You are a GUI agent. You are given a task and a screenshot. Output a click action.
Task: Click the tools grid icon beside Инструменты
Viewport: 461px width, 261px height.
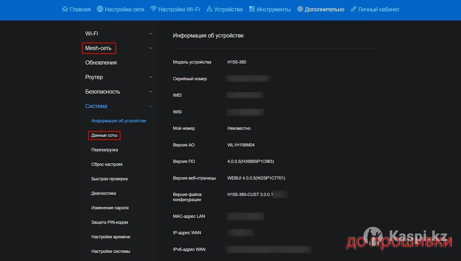click(252, 9)
